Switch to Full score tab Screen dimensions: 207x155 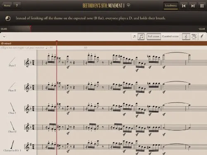154,37
